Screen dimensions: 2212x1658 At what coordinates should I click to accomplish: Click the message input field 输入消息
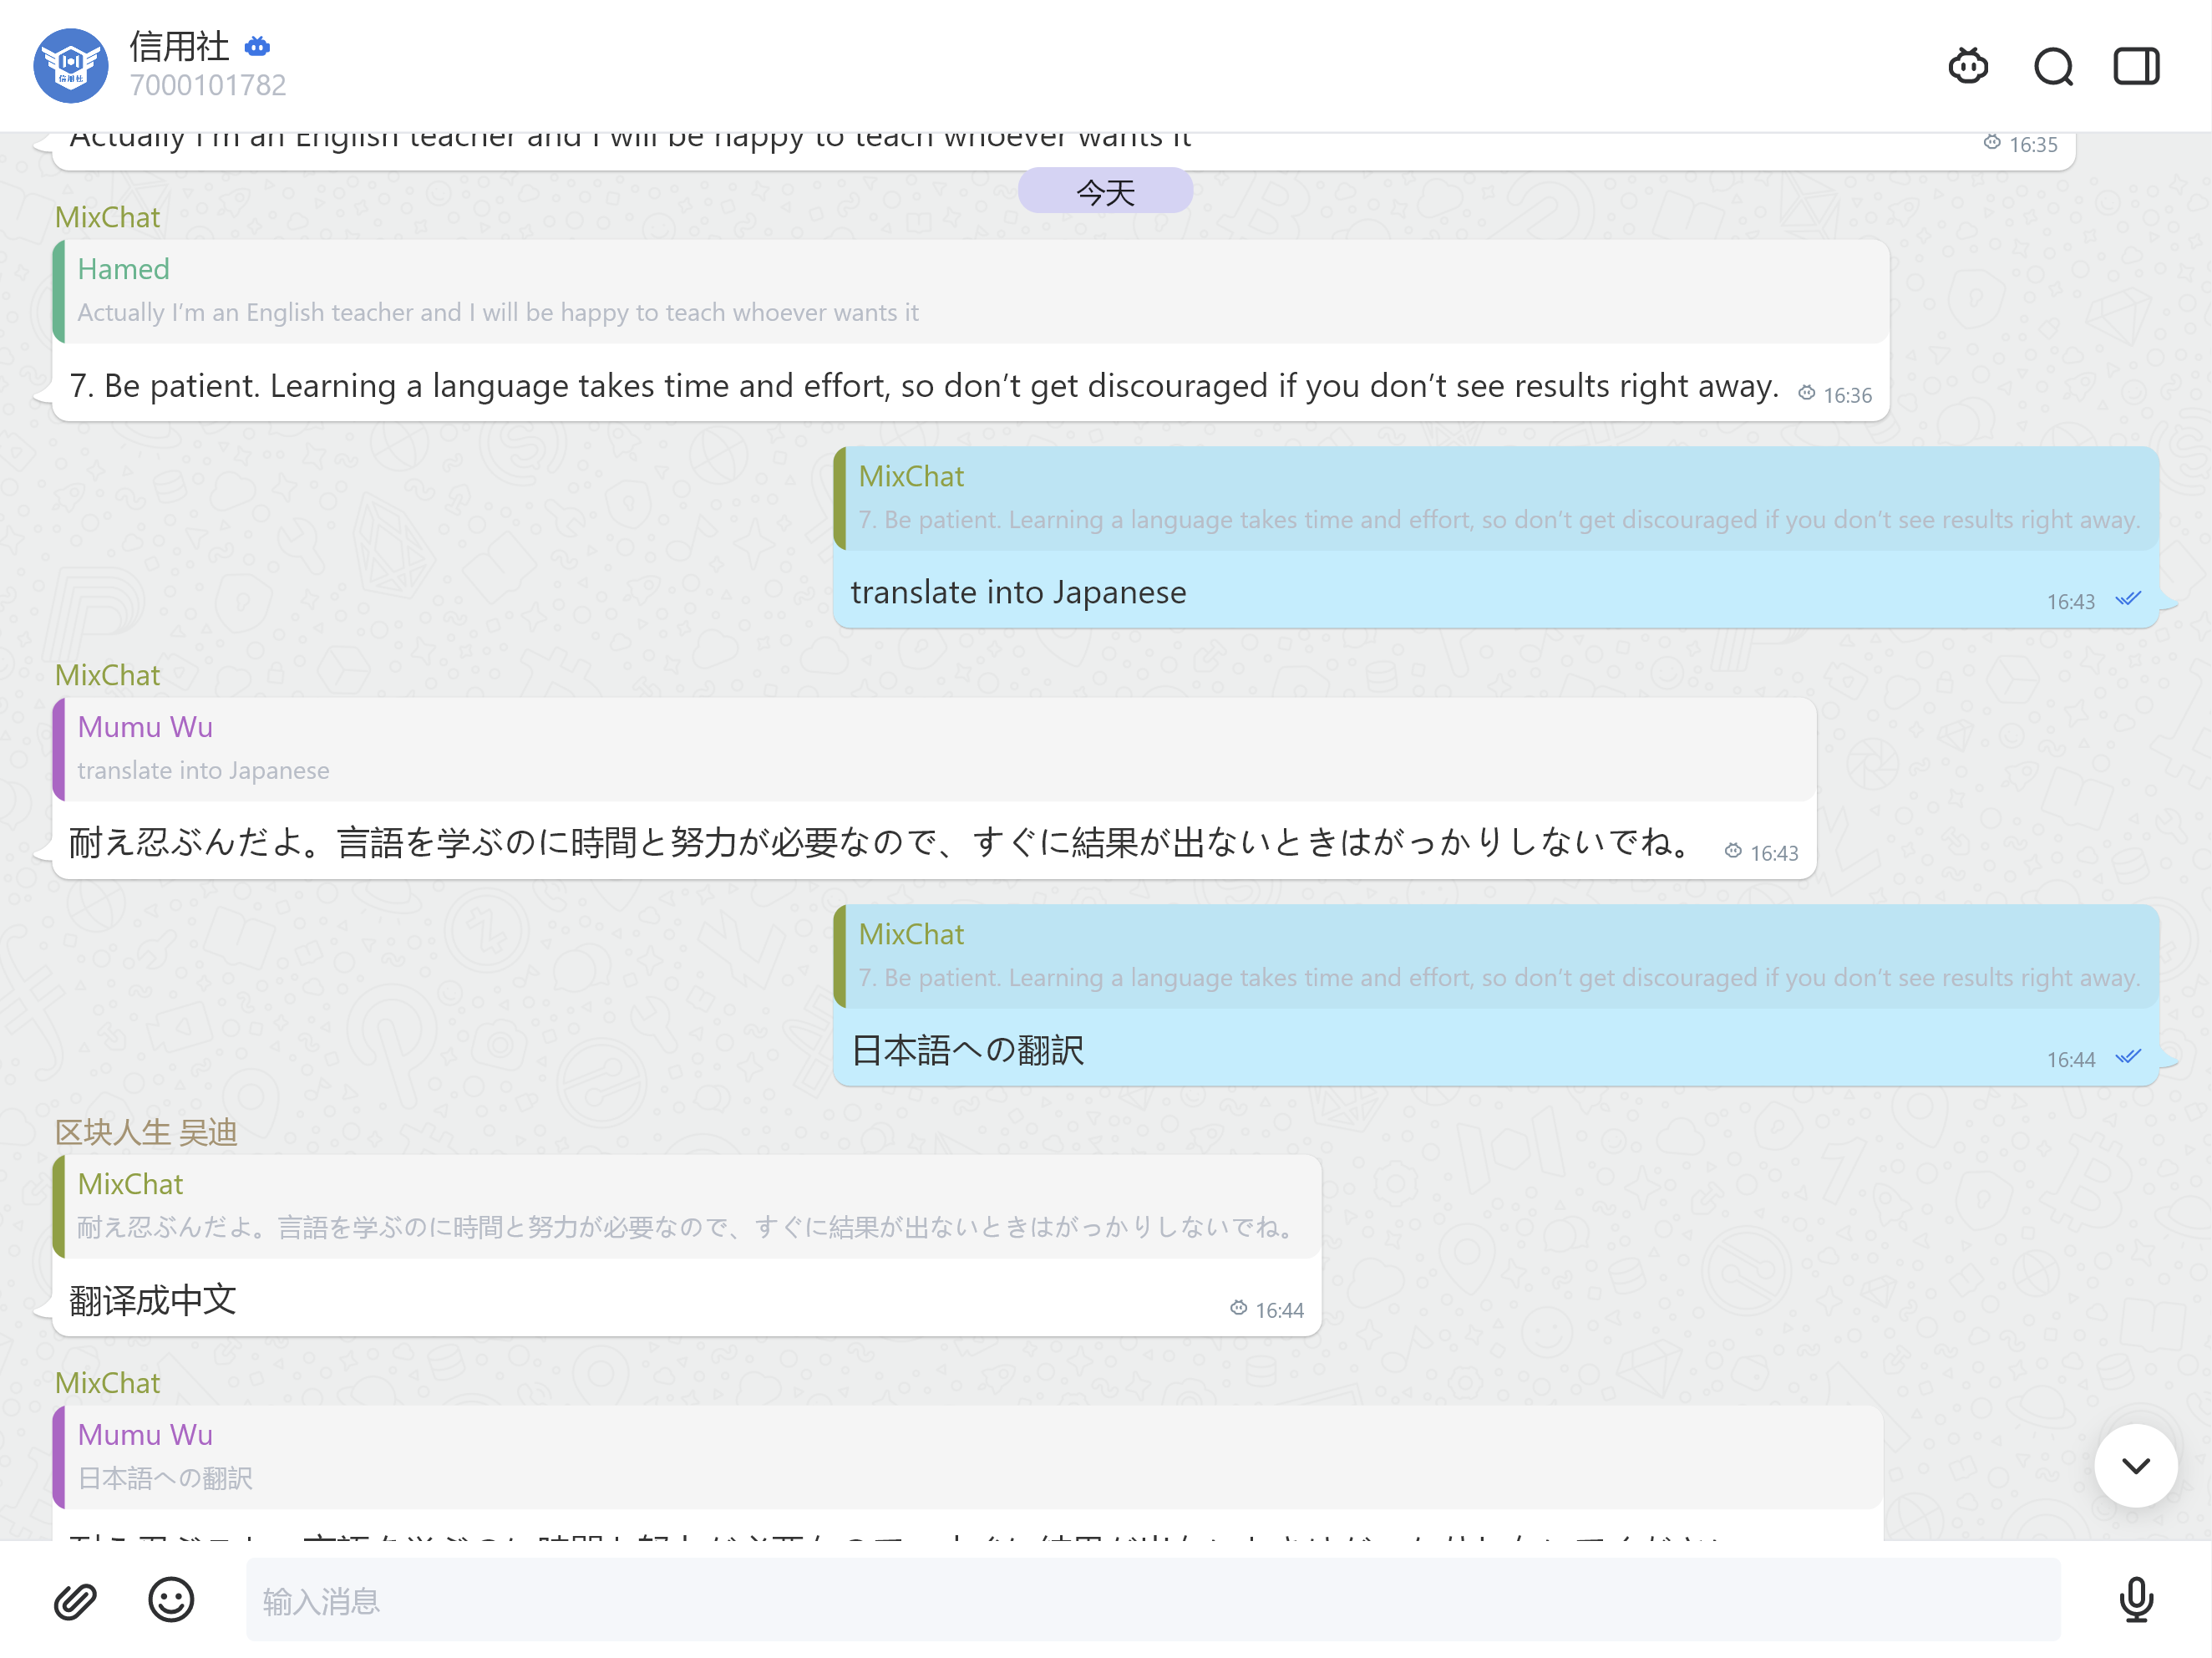pyautogui.click(x=1152, y=1599)
